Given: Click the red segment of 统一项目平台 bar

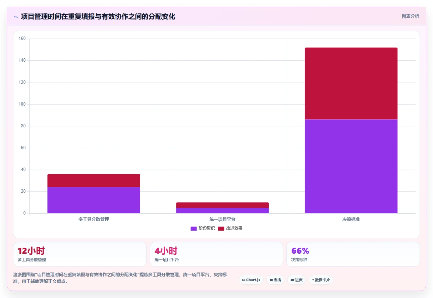Looking at the screenshot, I should tap(222, 205).
